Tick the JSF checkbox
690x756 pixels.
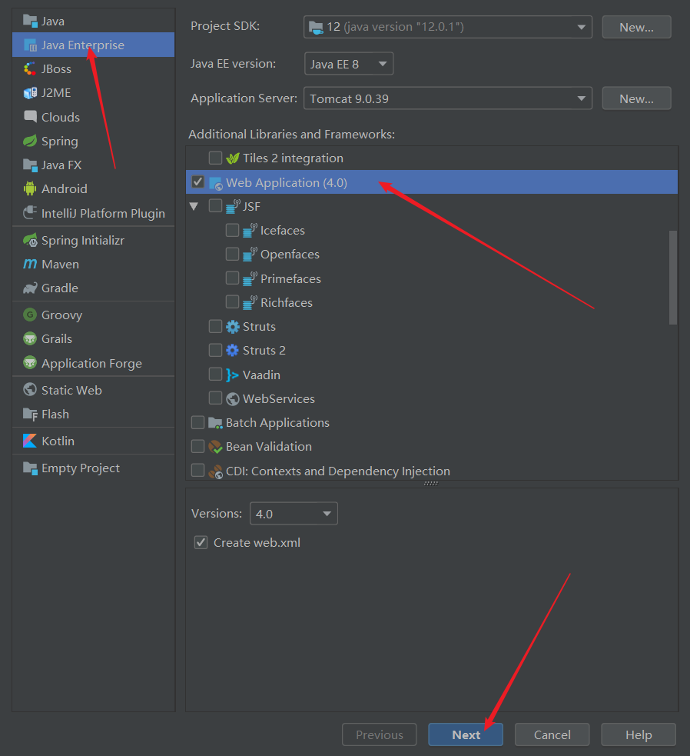click(215, 206)
